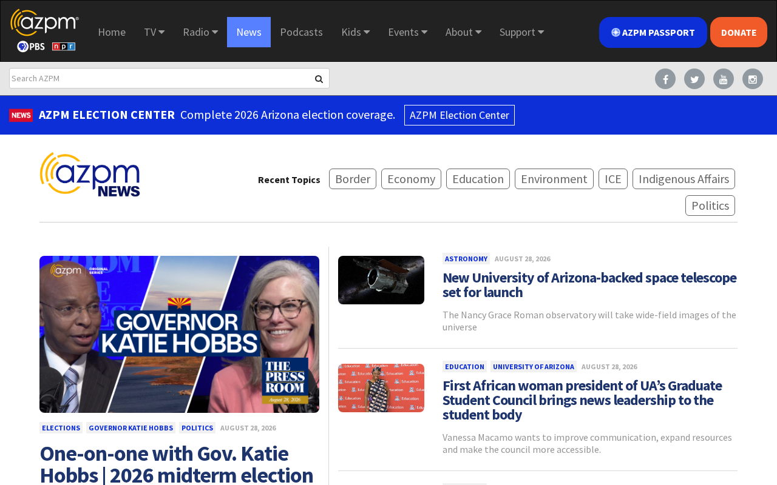Image resolution: width=777 pixels, height=485 pixels.
Task: Click the Astronomy category label
Action: point(466,259)
